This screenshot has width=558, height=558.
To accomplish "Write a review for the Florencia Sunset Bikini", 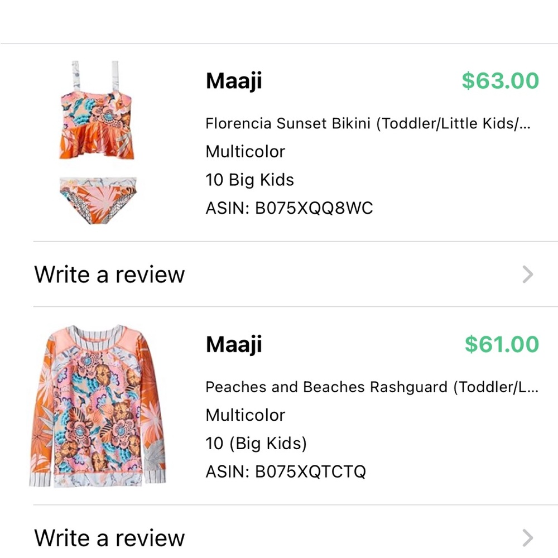I will click(x=109, y=274).
